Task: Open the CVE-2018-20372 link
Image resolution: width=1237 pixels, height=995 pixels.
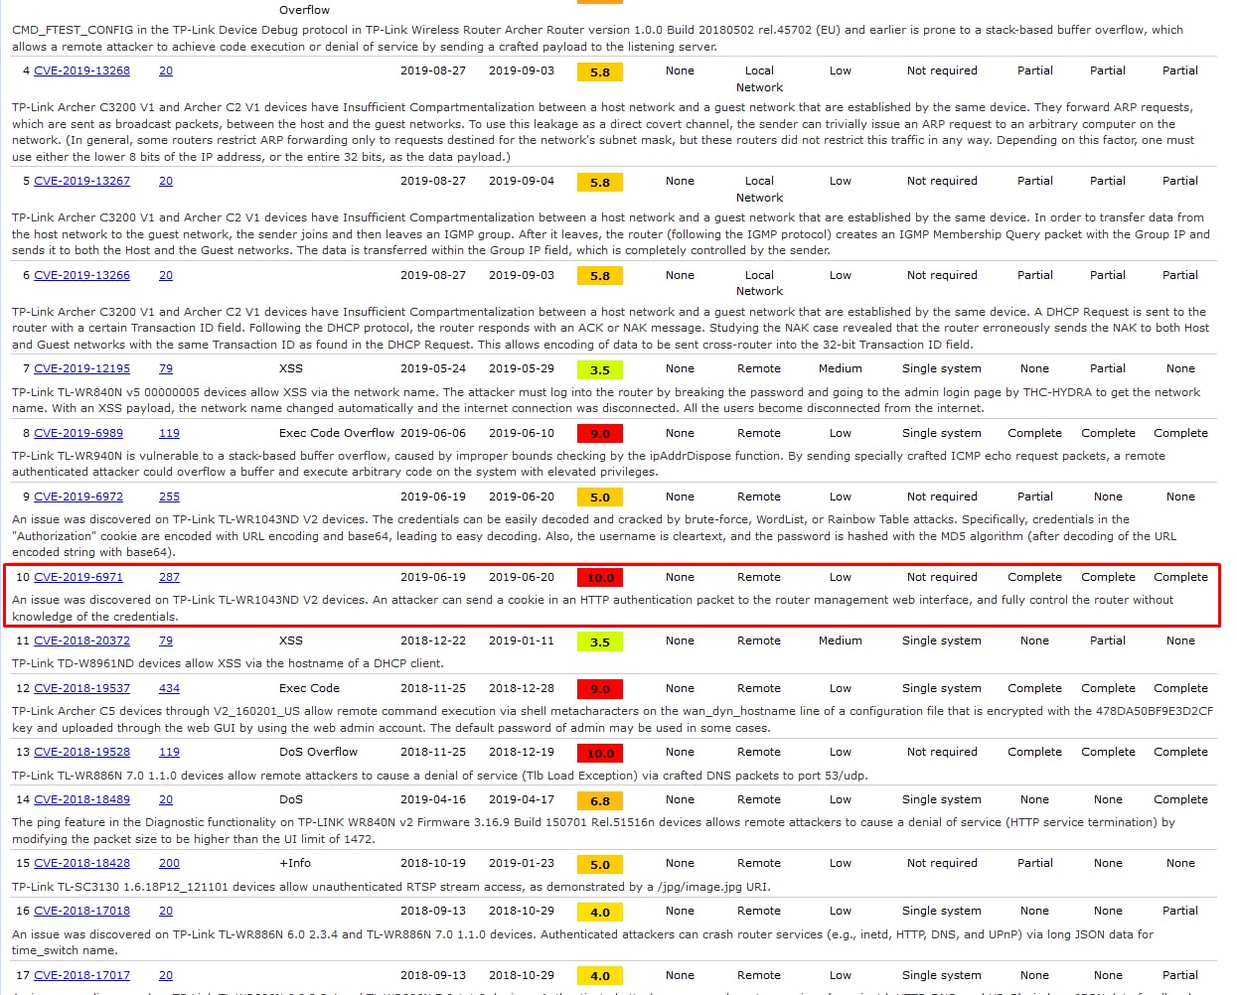Action: (x=81, y=640)
